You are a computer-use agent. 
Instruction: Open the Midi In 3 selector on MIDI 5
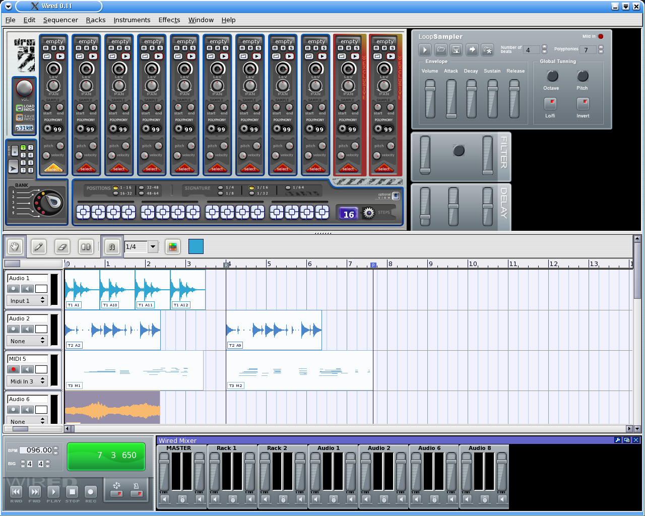coord(27,381)
